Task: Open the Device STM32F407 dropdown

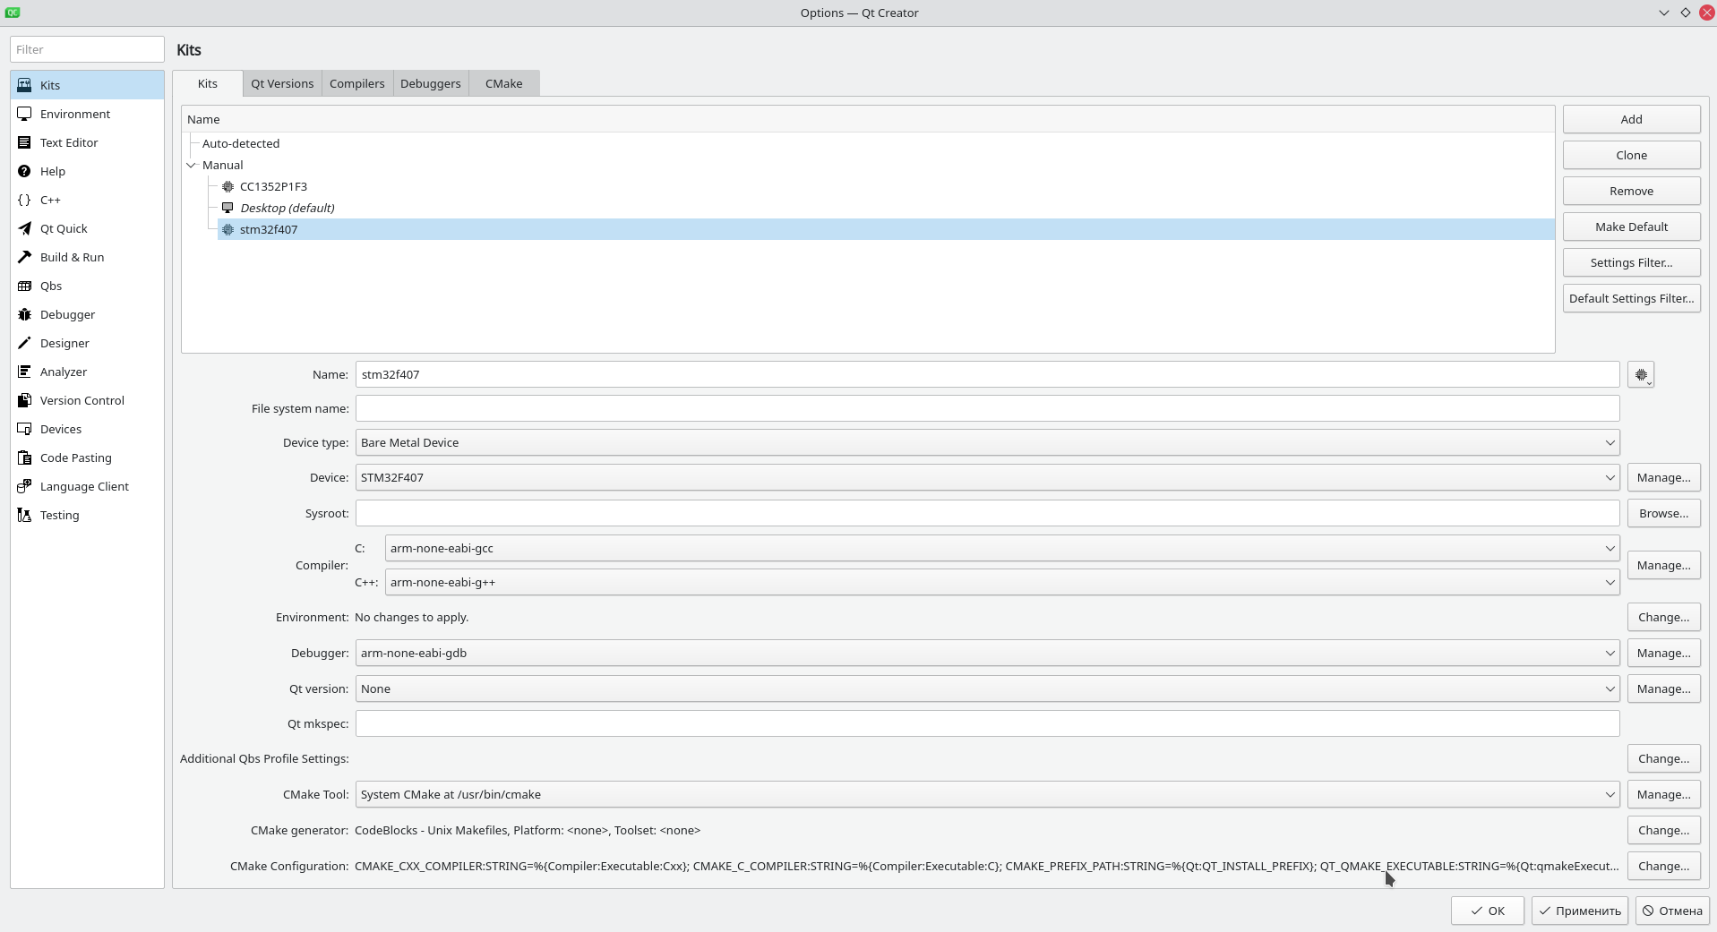Action: tap(987, 477)
